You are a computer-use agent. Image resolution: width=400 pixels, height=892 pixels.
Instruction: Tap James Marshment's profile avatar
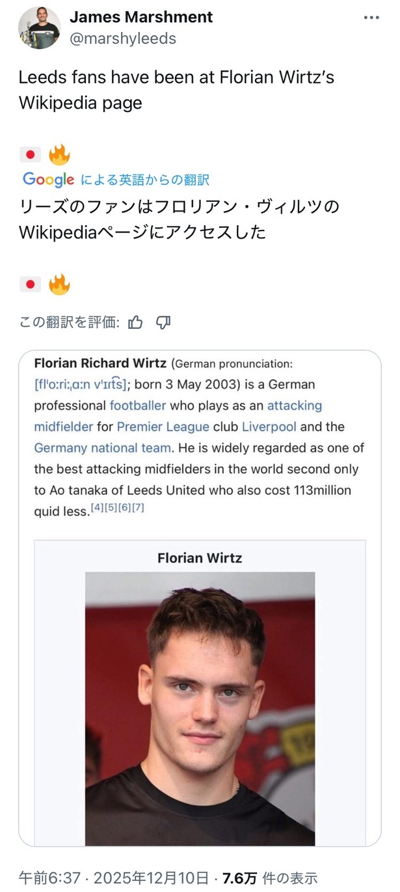[39, 28]
